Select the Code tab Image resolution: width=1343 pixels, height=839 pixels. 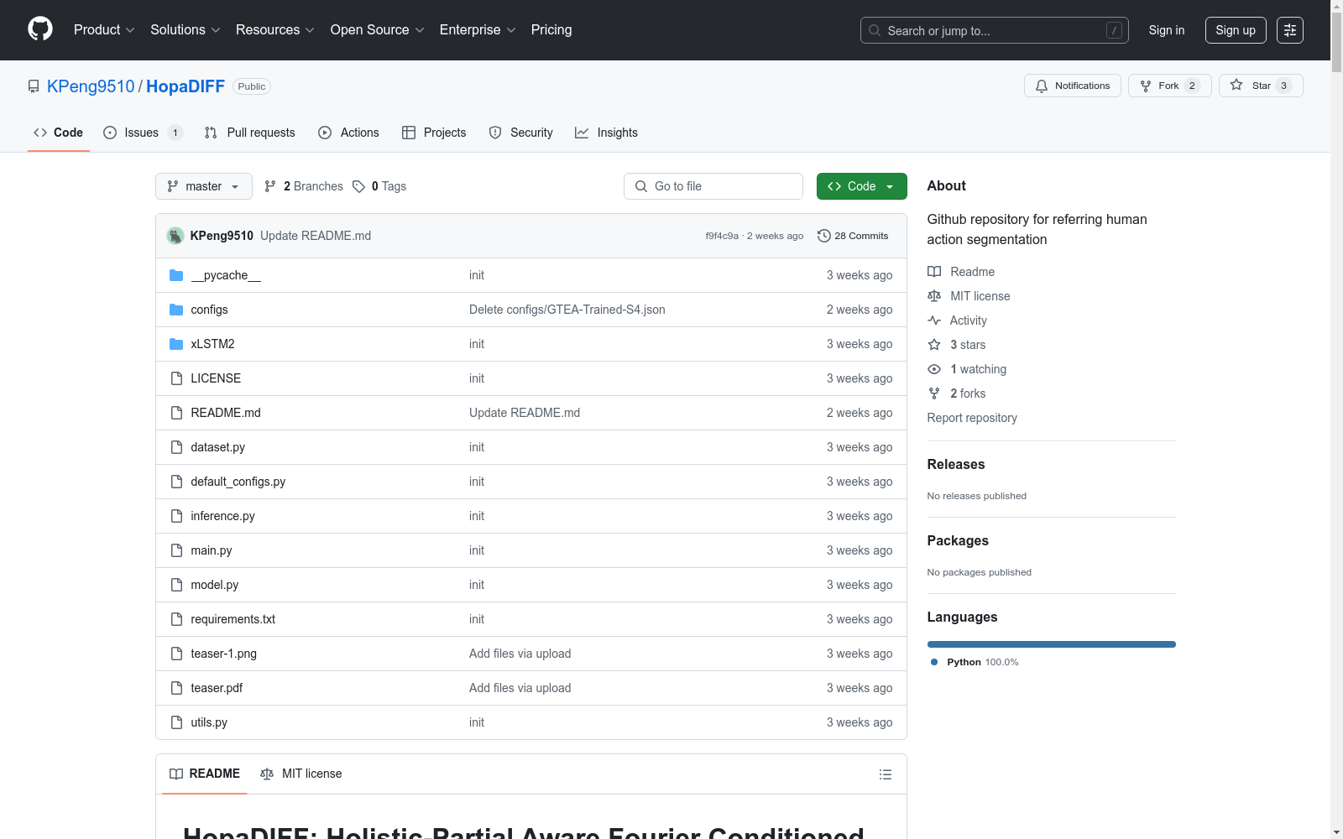tap(59, 133)
